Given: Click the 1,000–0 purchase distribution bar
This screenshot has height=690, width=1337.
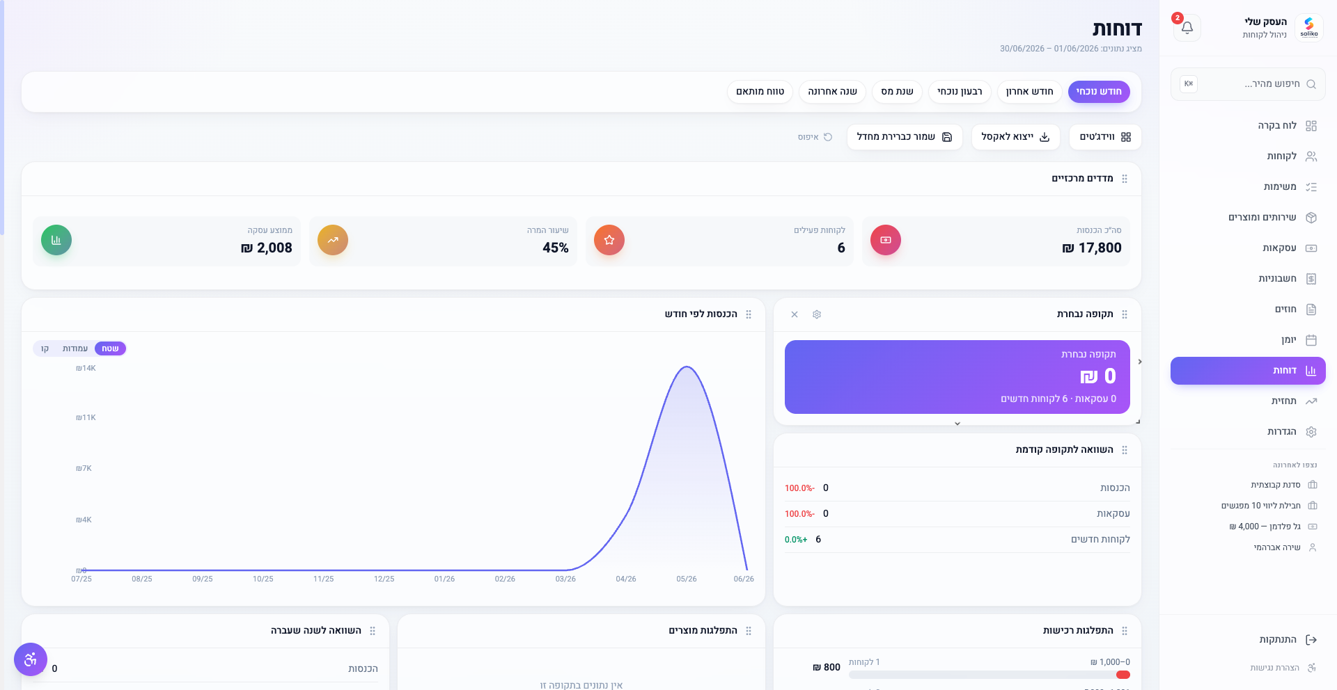Looking at the screenshot, I should (x=990, y=675).
